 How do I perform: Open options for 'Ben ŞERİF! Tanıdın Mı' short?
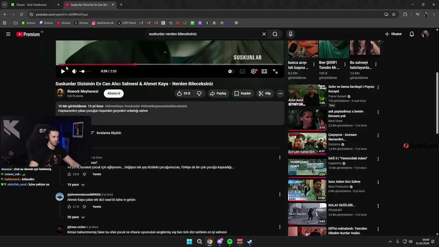click(x=345, y=64)
